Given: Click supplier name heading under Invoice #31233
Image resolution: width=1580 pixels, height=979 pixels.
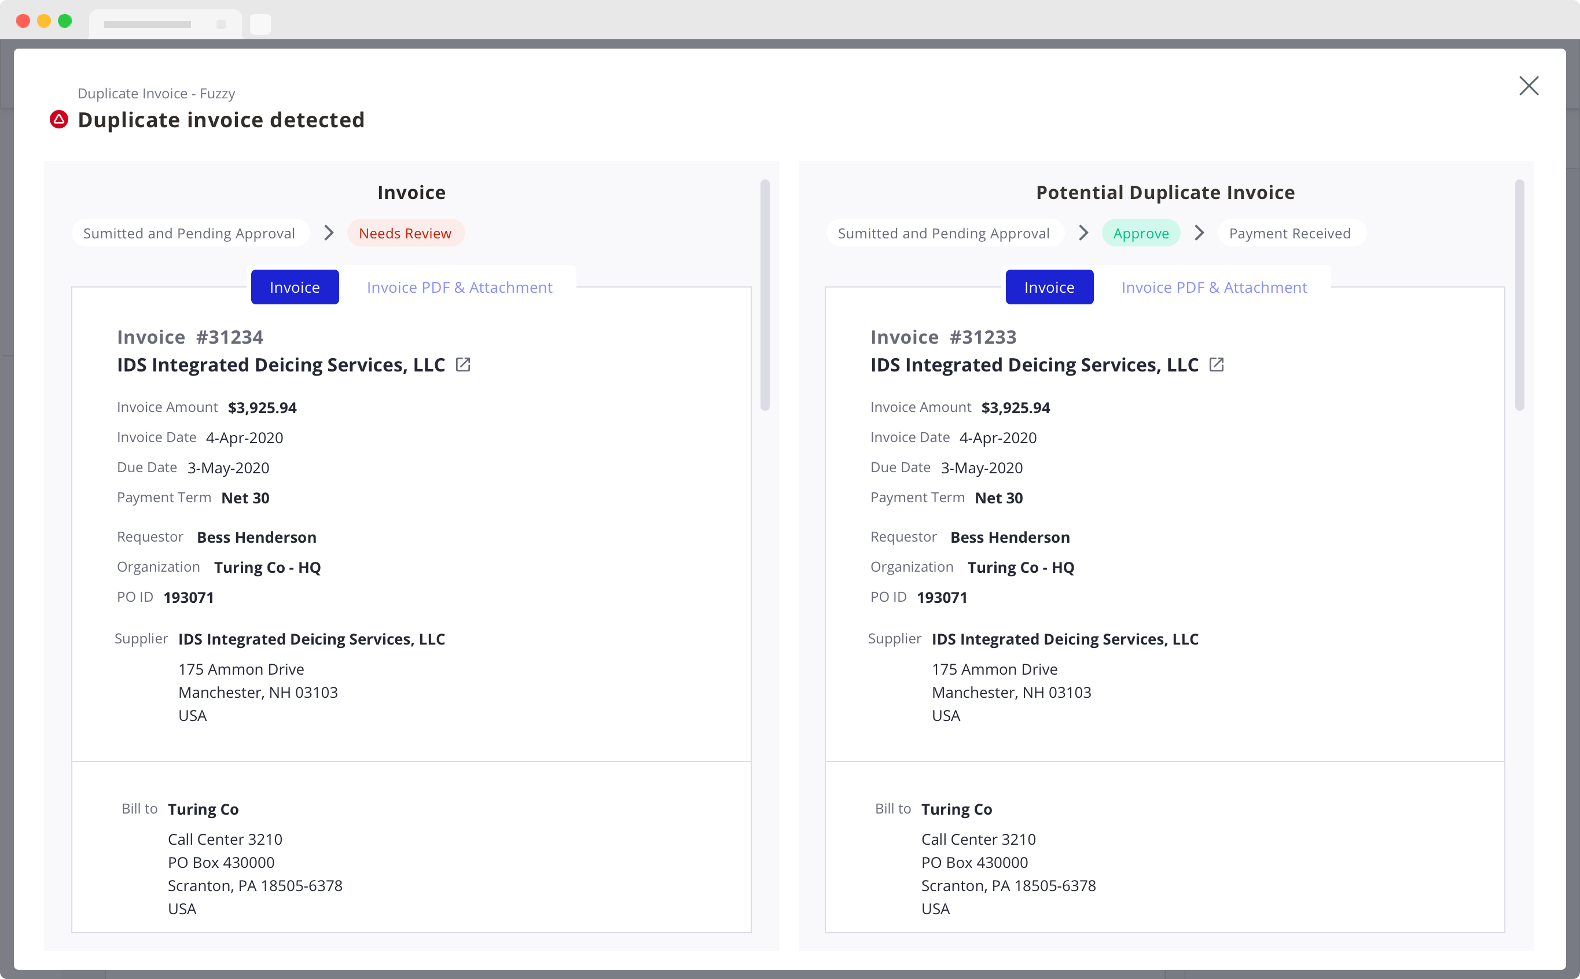Looking at the screenshot, I should [x=1034, y=365].
